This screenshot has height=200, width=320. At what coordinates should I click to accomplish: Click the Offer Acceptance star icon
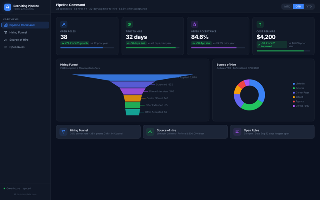point(194,24)
